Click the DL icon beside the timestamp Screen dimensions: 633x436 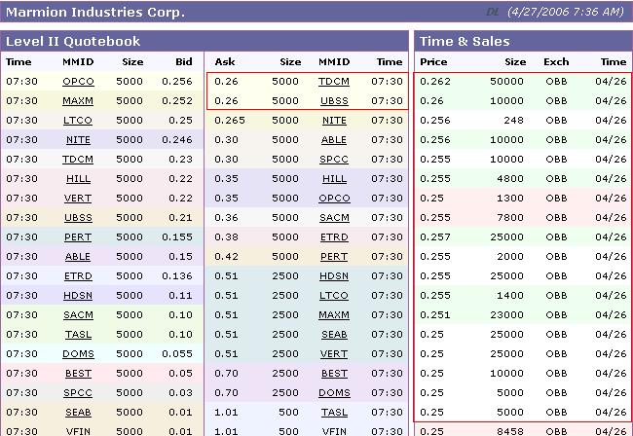[493, 12]
